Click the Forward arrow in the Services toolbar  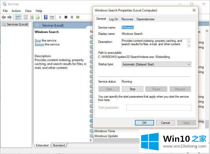click(x=10, y=17)
